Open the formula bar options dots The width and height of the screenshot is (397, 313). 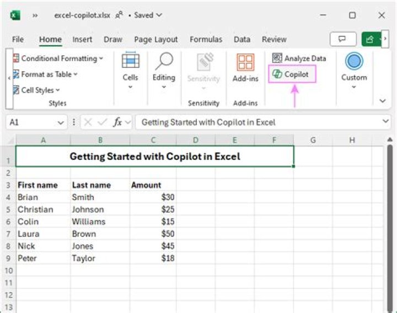[74, 122]
